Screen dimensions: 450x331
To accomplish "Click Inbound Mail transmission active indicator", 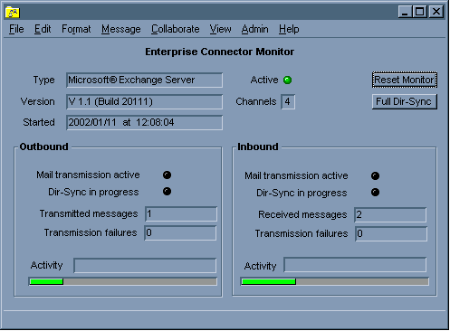I will pyautogui.click(x=375, y=175).
